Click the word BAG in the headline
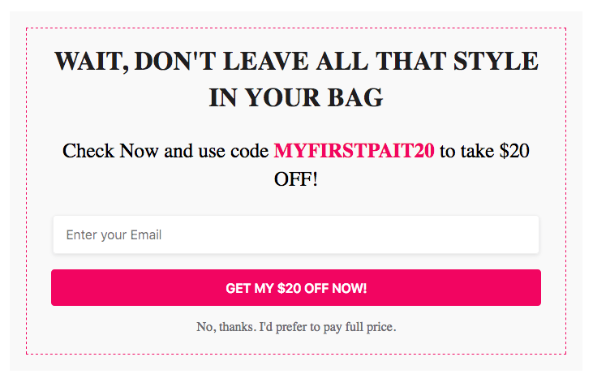593x387 pixels. coord(355,97)
